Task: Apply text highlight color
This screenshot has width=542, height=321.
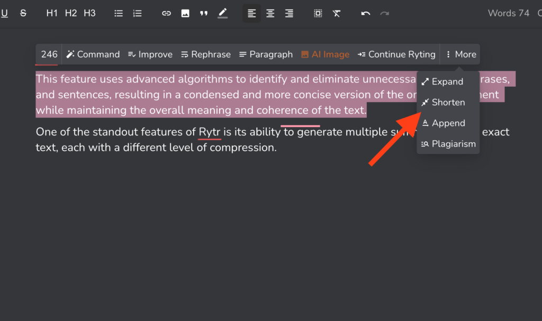Action: 222,13
